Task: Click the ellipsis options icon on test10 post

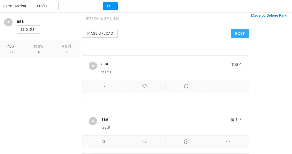Action: pyautogui.click(x=228, y=86)
